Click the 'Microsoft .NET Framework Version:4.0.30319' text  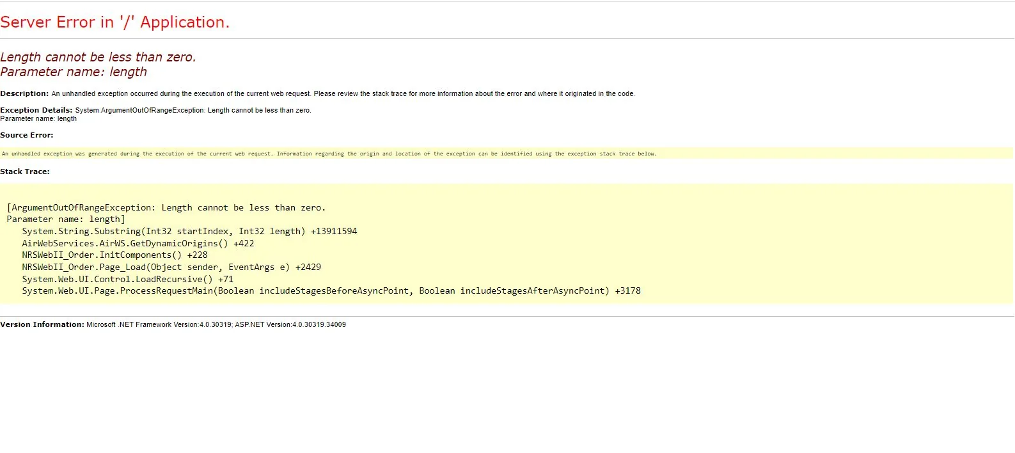[x=159, y=324]
